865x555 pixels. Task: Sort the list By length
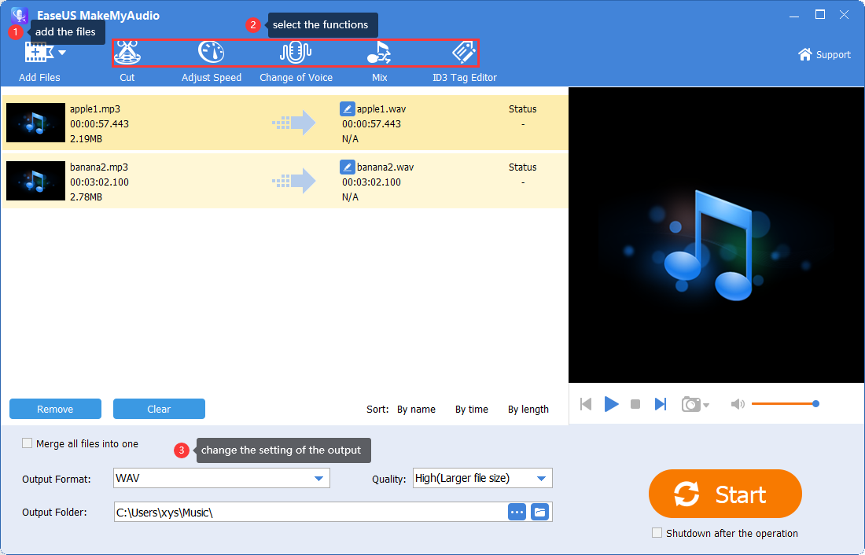[528, 410]
